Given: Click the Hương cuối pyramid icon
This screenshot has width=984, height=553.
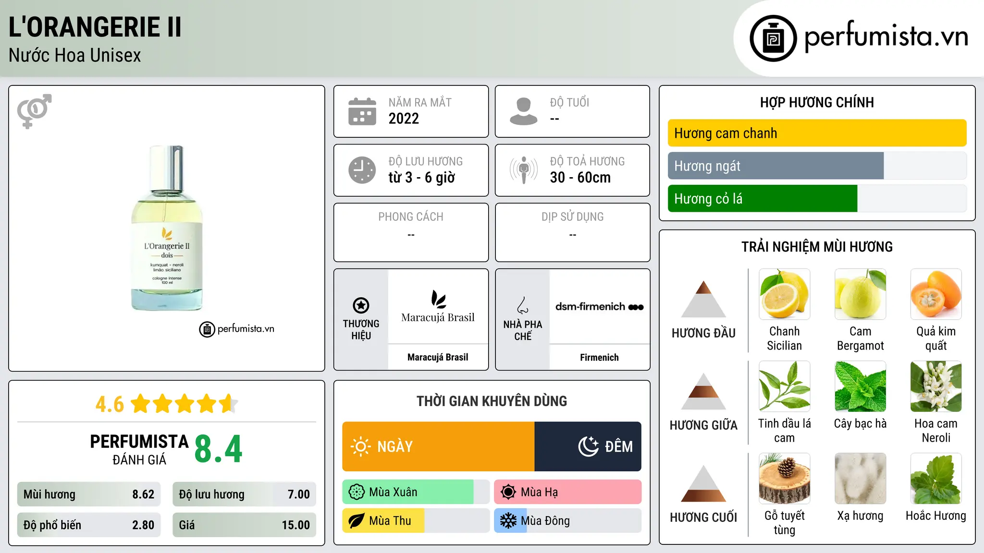Looking at the screenshot, I should [703, 483].
